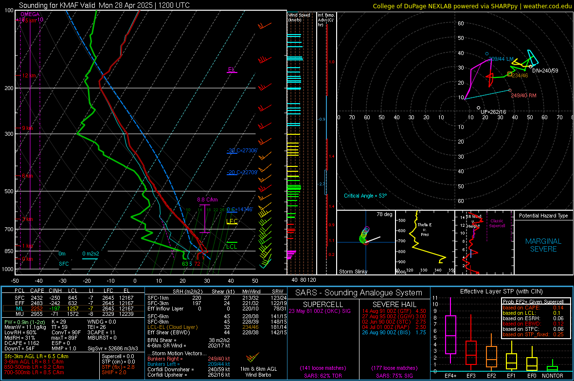
Task: Click the 23 May 81 00Z (OKC) analogue
Action: click(320, 311)
